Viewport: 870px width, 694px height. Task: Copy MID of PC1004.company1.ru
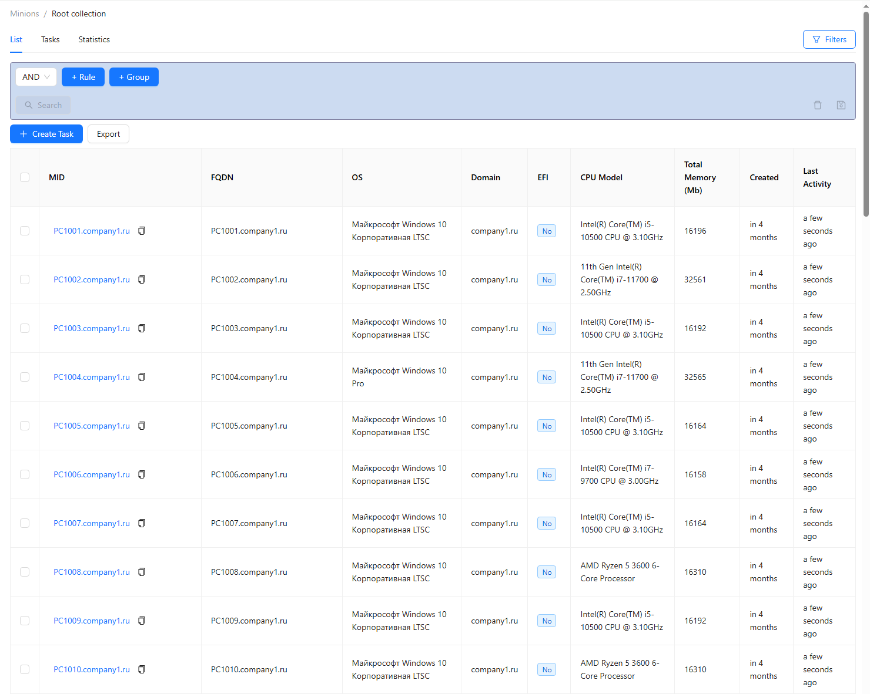point(142,377)
